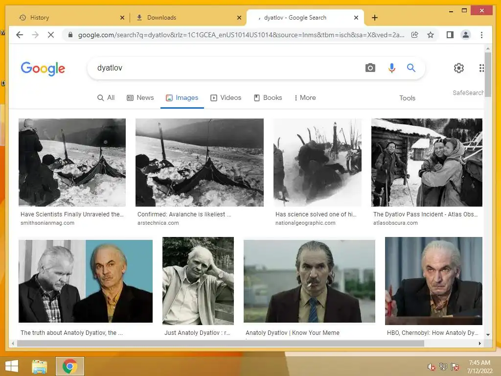
Task: Switch to Videos results
Action: [226, 97]
